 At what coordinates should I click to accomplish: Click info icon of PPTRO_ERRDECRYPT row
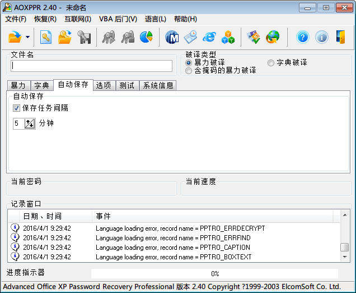[x=15, y=228]
